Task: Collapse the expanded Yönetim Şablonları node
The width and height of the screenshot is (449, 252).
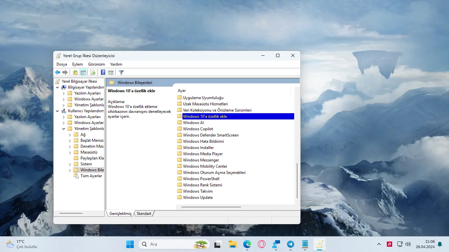Action: click(64, 129)
